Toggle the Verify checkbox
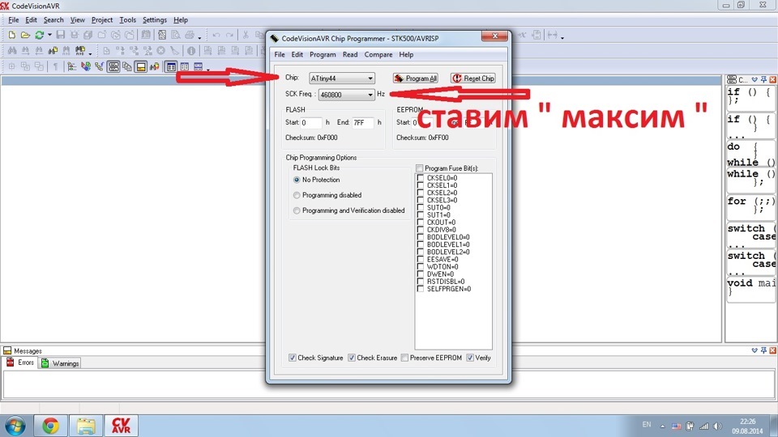778x437 pixels. tap(470, 358)
